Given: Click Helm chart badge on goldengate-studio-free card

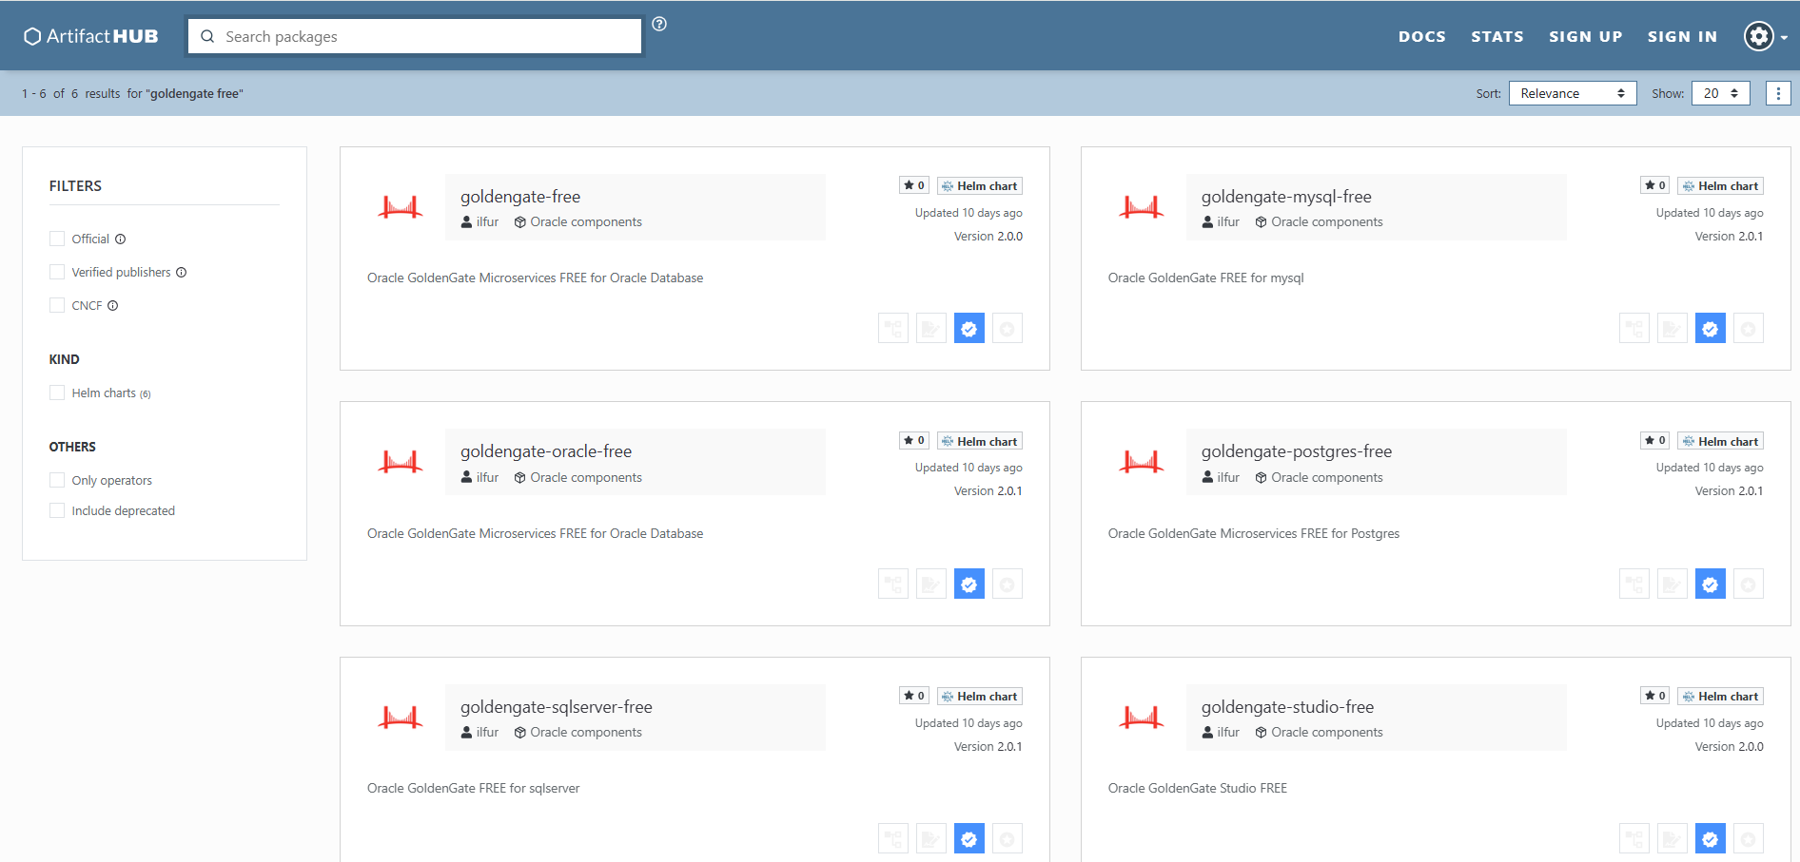Looking at the screenshot, I should (x=1721, y=697).
